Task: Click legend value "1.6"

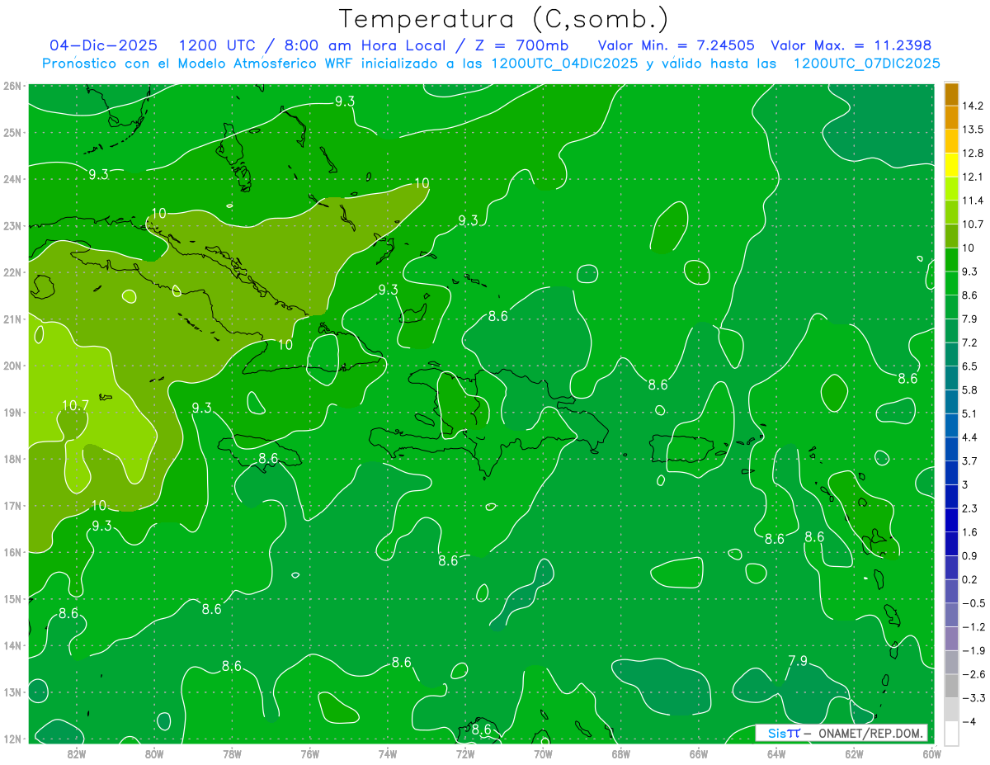Action: pyautogui.click(x=970, y=532)
